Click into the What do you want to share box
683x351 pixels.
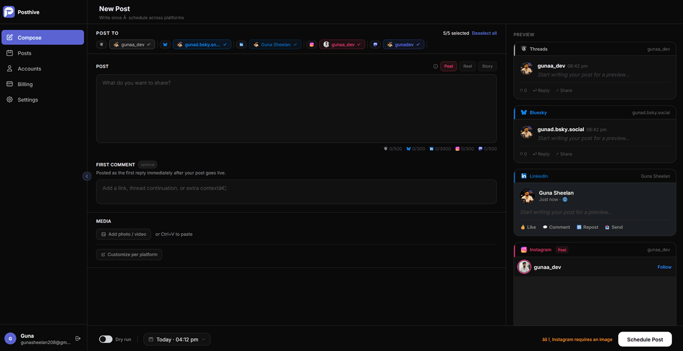pos(296,109)
